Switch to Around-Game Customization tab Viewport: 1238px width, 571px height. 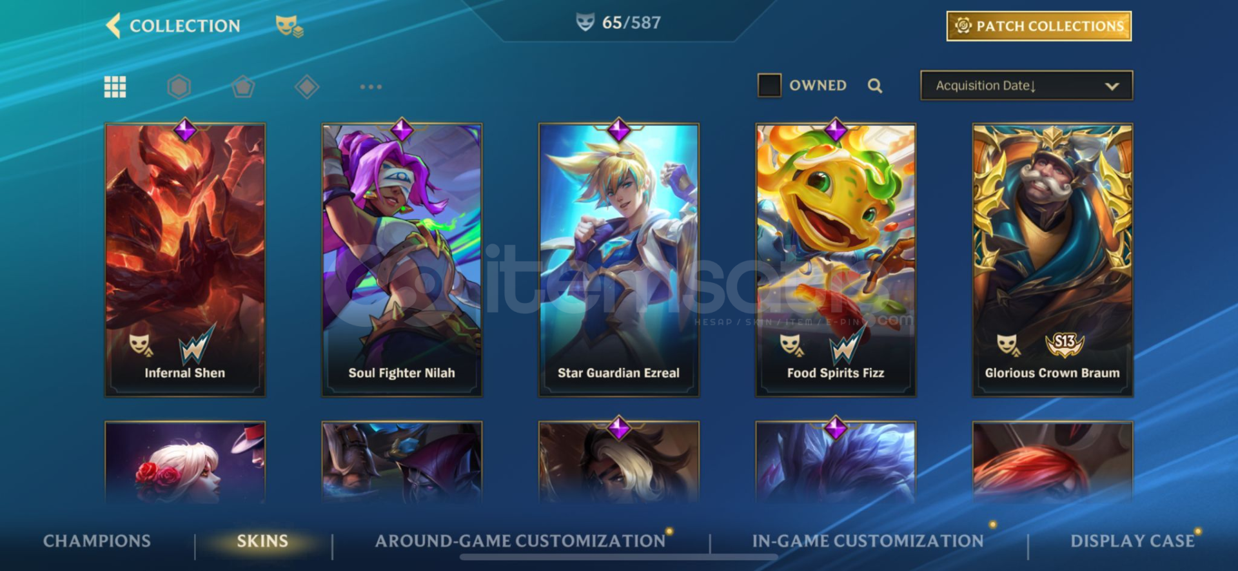point(520,541)
